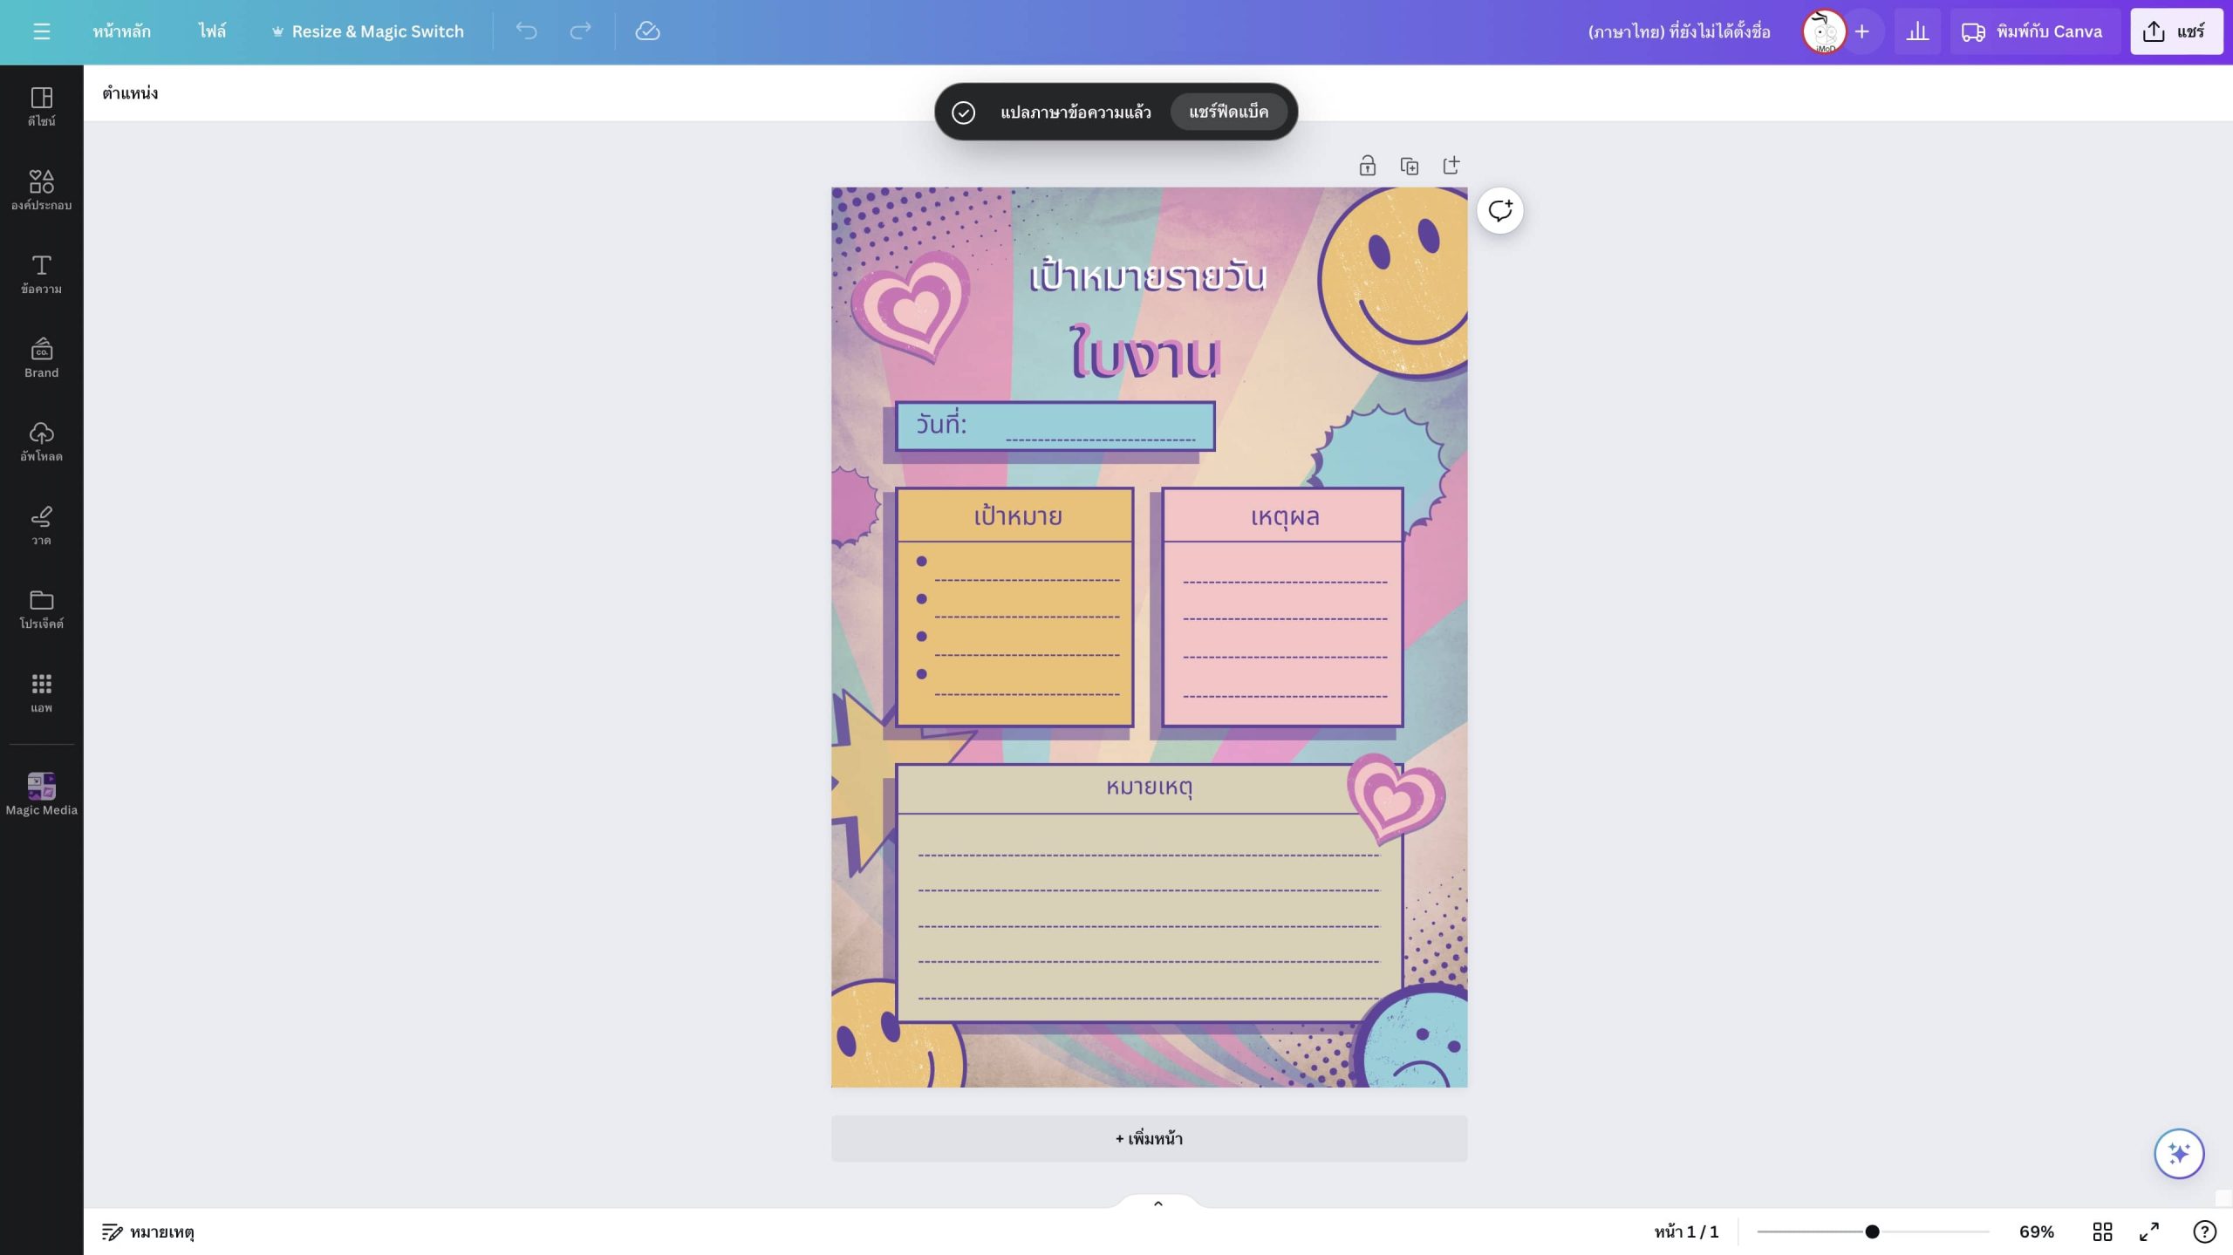This screenshot has width=2233, height=1255.
Task: Select the วาด draw tool
Action: 41,525
